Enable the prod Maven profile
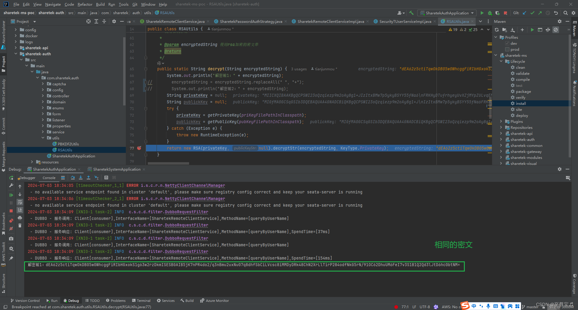Viewport: 578px width, 310px height. coord(507,49)
